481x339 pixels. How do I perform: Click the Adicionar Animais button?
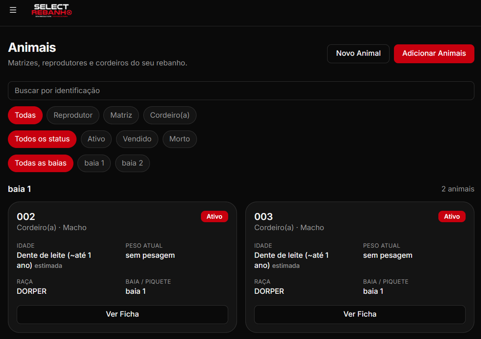click(434, 54)
